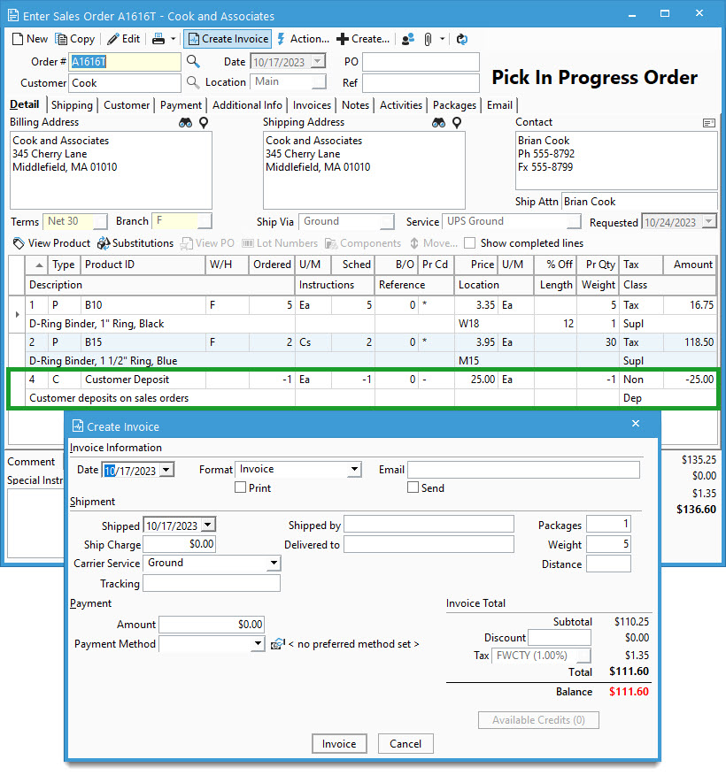Click binoculars lookup icon for Shipping Address
The width and height of the screenshot is (726, 775).
[438, 123]
